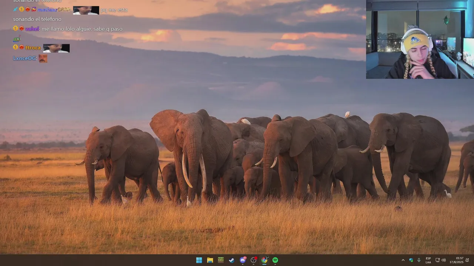The width and height of the screenshot is (474, 266).
Task: Click username ttroca in chat
Action: (x=33, y=48)
